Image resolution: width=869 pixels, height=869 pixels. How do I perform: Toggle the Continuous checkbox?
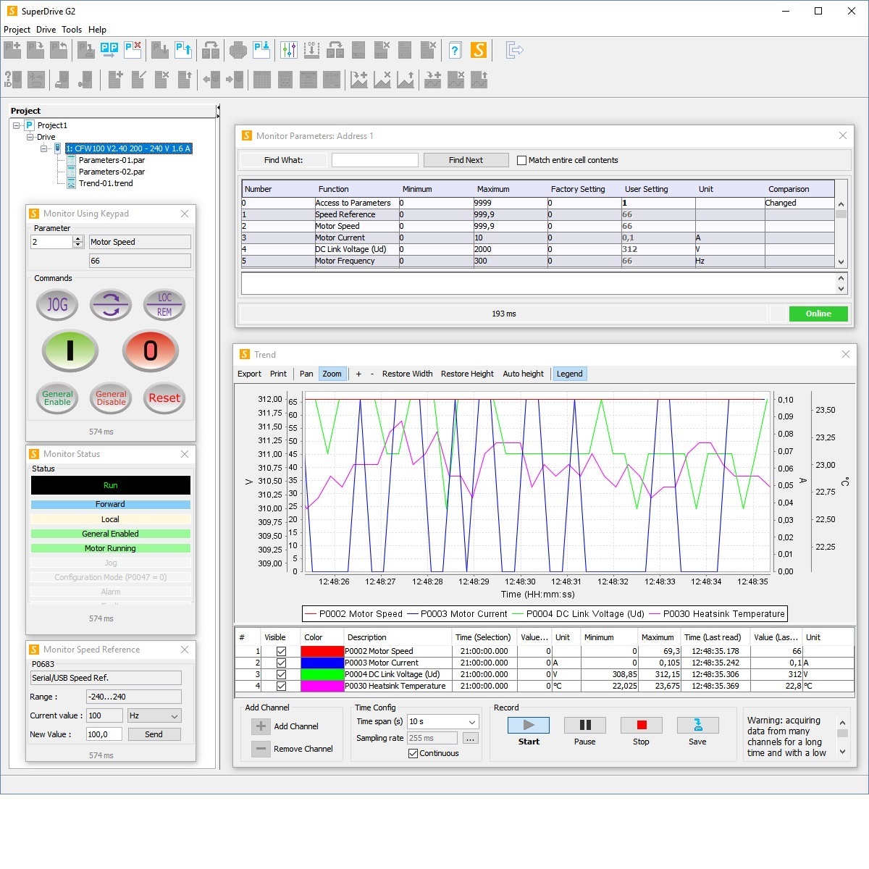(413, 753)
